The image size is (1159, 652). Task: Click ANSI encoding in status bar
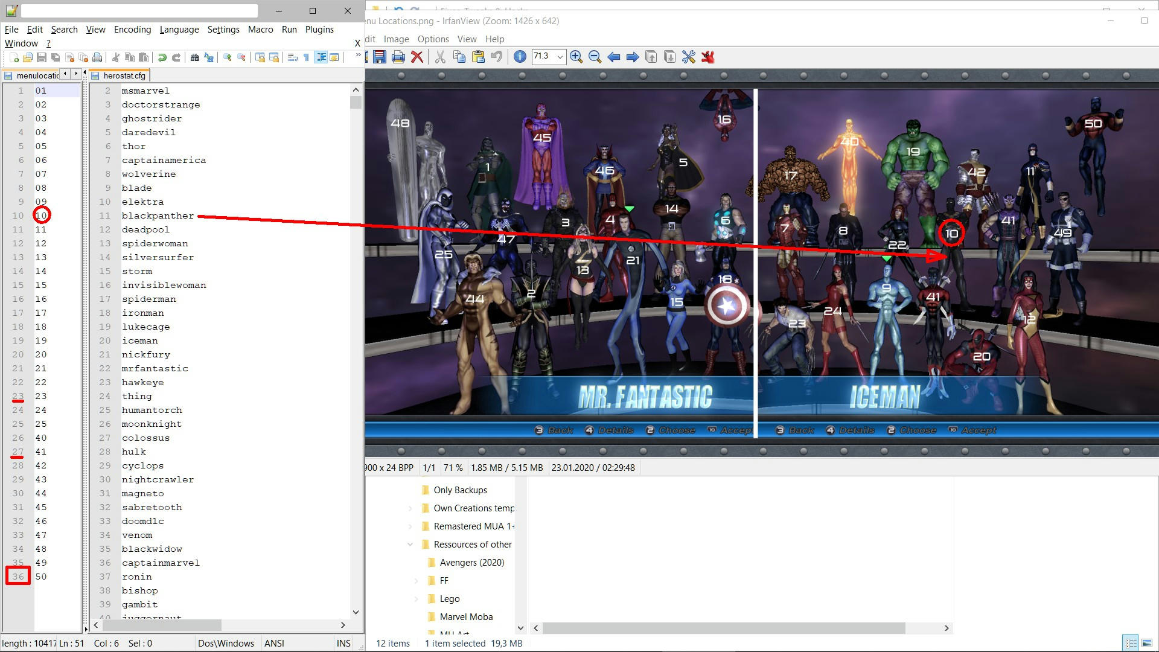coord(274,643)
